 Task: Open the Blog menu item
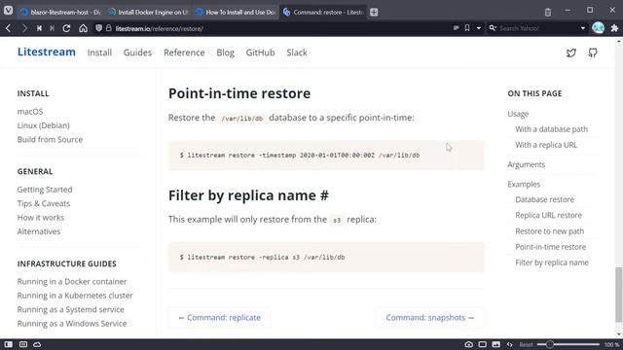[225, 52]
